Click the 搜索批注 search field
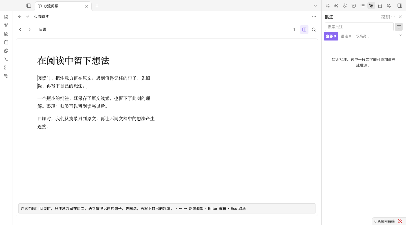The height and width of the screenshot is (225, 406). click(359, 27)
